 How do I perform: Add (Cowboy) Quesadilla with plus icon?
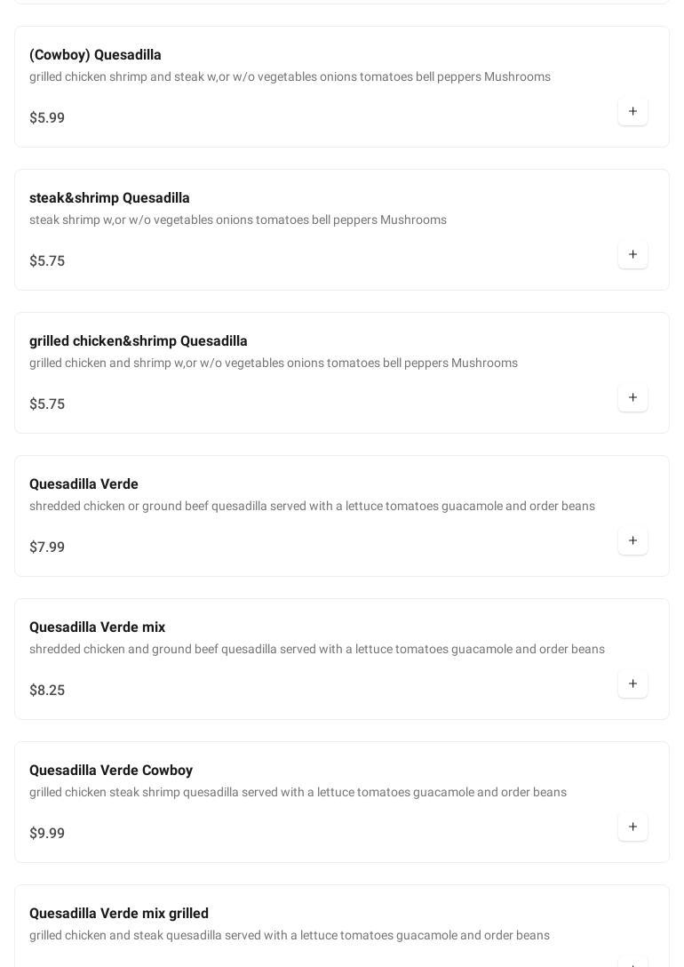click(632, 112)
